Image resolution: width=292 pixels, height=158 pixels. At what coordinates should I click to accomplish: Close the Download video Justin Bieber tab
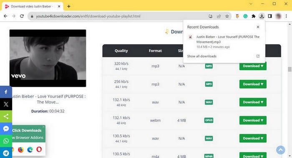pyautogui.click(x=59, y=6)
